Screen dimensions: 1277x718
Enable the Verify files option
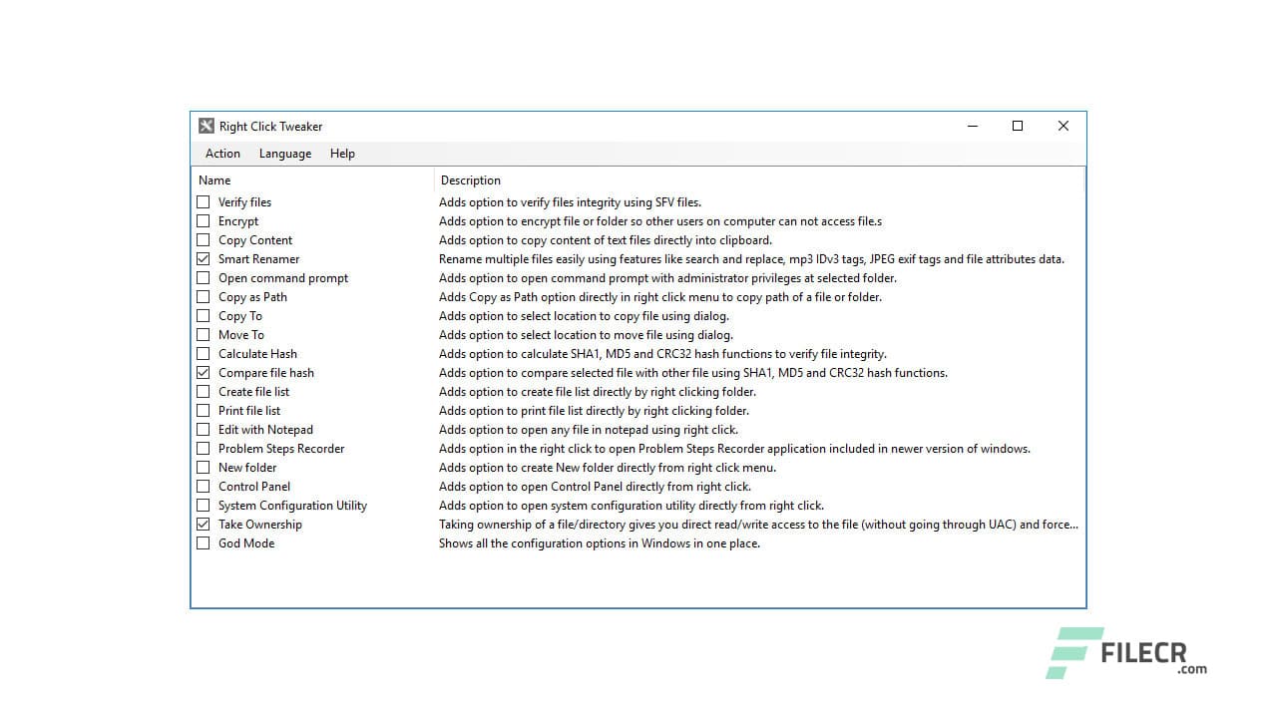(204, 201)
